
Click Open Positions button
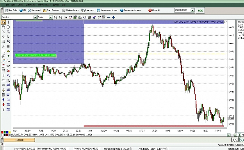51,10
